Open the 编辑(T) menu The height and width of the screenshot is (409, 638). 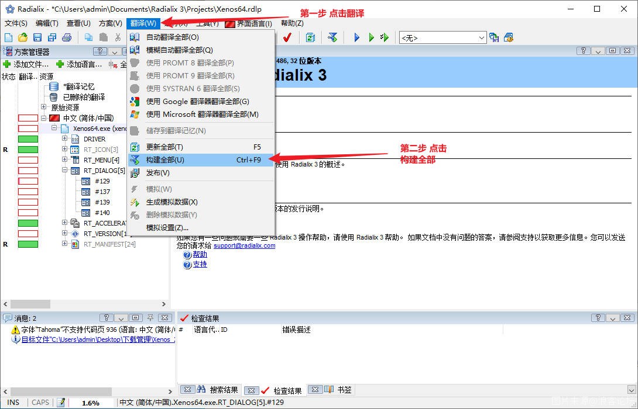tap(47, 23)
